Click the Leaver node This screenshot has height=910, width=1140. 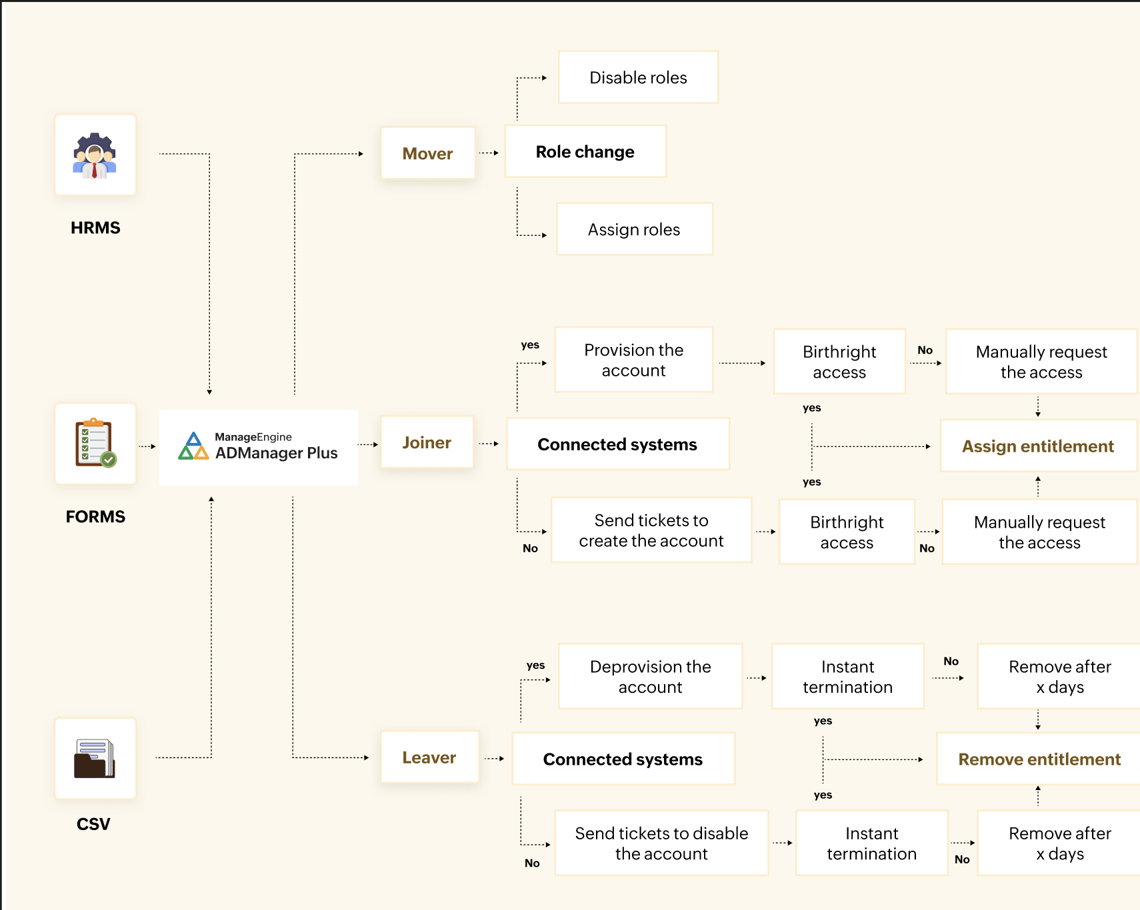tap(429, 757)
